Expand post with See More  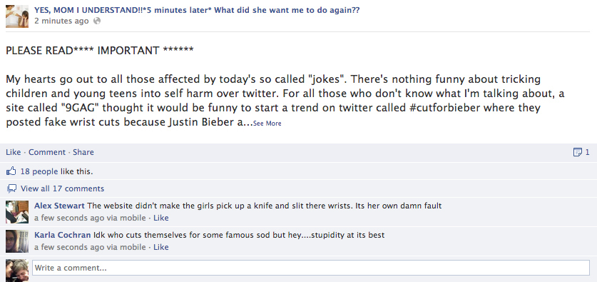(267, 124)
